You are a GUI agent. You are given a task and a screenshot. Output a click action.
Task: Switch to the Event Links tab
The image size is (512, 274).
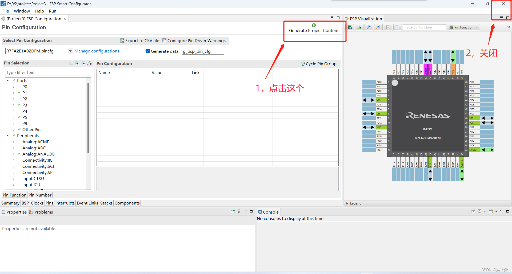pyautogui.click(x=87, y=203)
